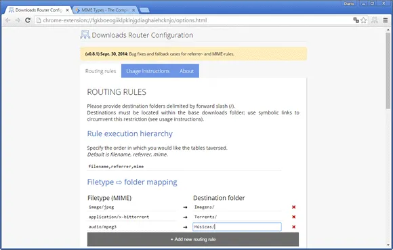
Task: Click the Filetype (MIME) column header
Action: (110, 198)
